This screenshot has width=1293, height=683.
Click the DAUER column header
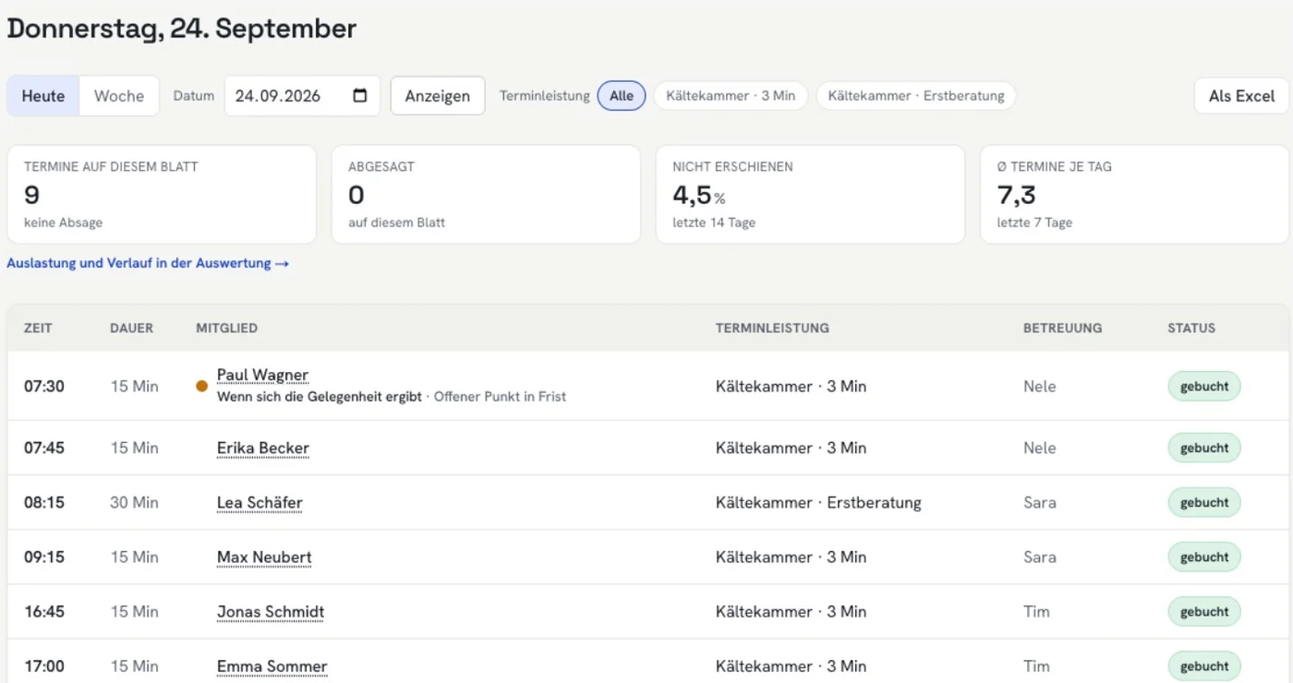[x=131, y=328]
